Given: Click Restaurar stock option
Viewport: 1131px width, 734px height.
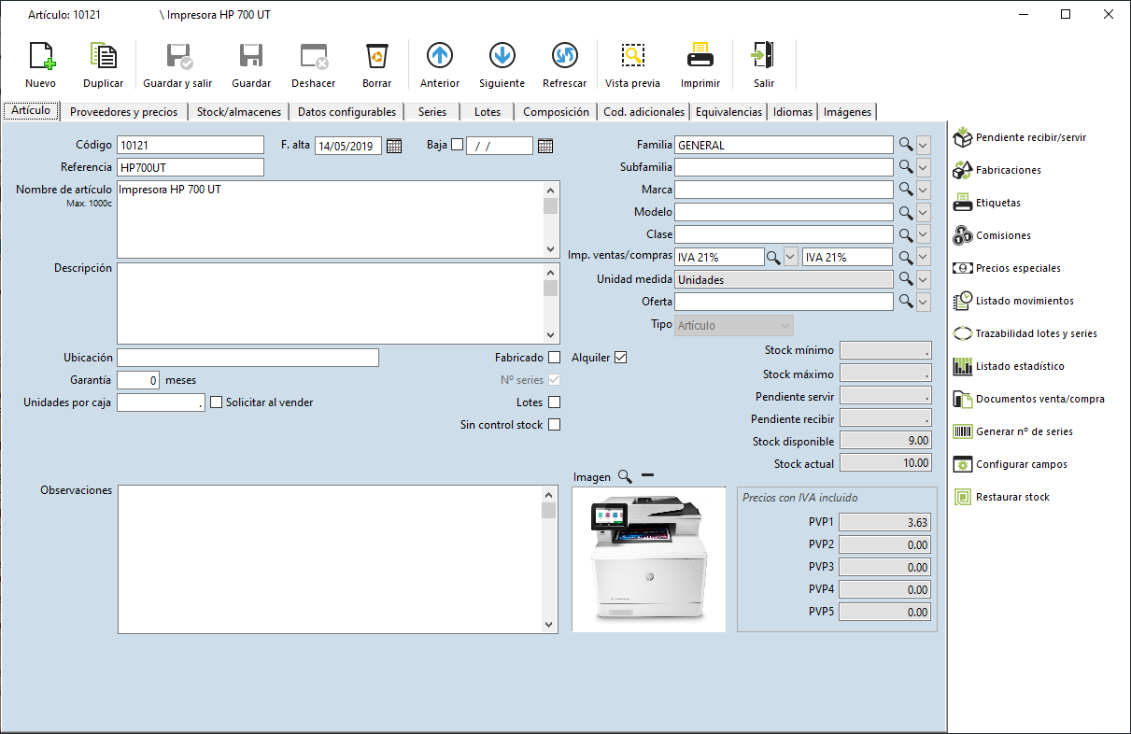Looking at the screenshot, I should click(x=1001, y=497).
